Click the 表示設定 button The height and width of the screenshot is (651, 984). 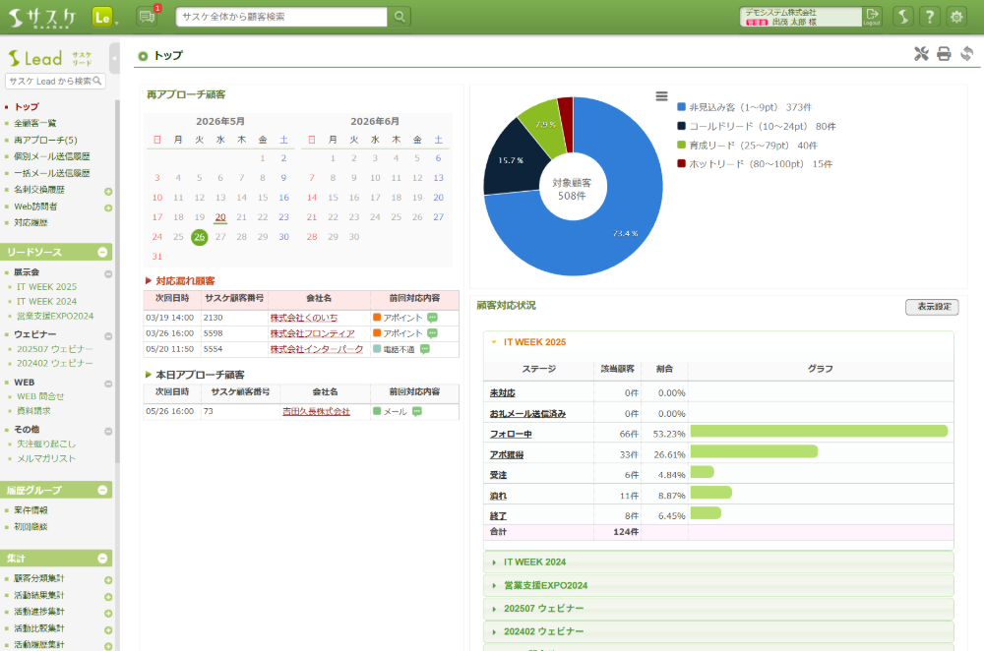932,307
